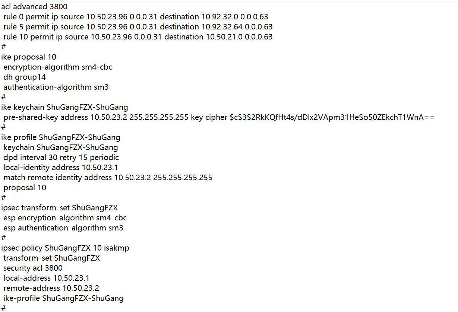Click the "match remote identity address" line
This screenshot has height=312, width=458.
click(108, 178)
